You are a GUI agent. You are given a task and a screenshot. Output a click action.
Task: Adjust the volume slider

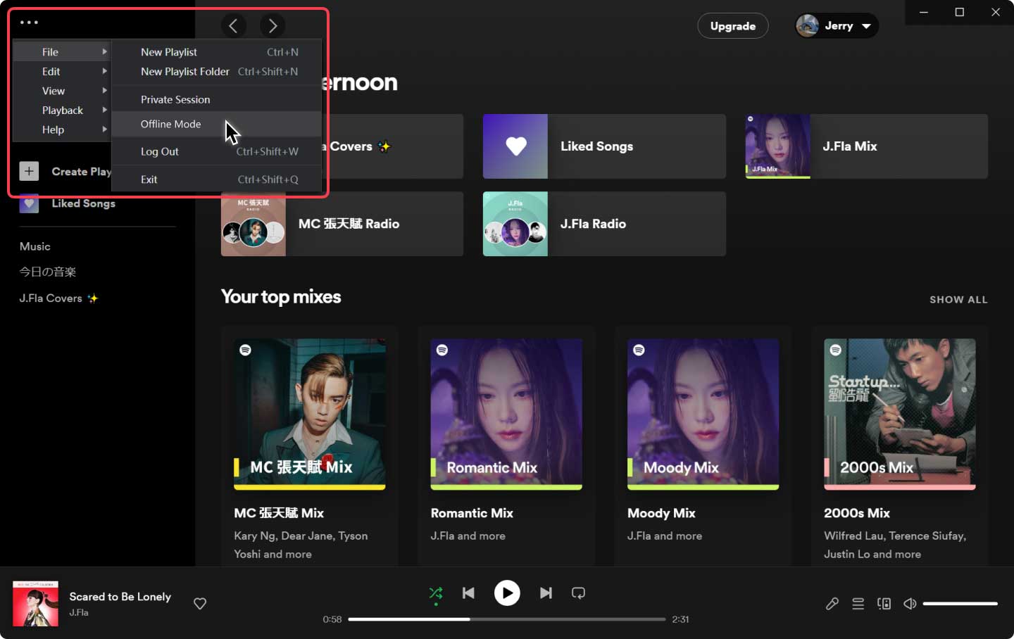960,603
